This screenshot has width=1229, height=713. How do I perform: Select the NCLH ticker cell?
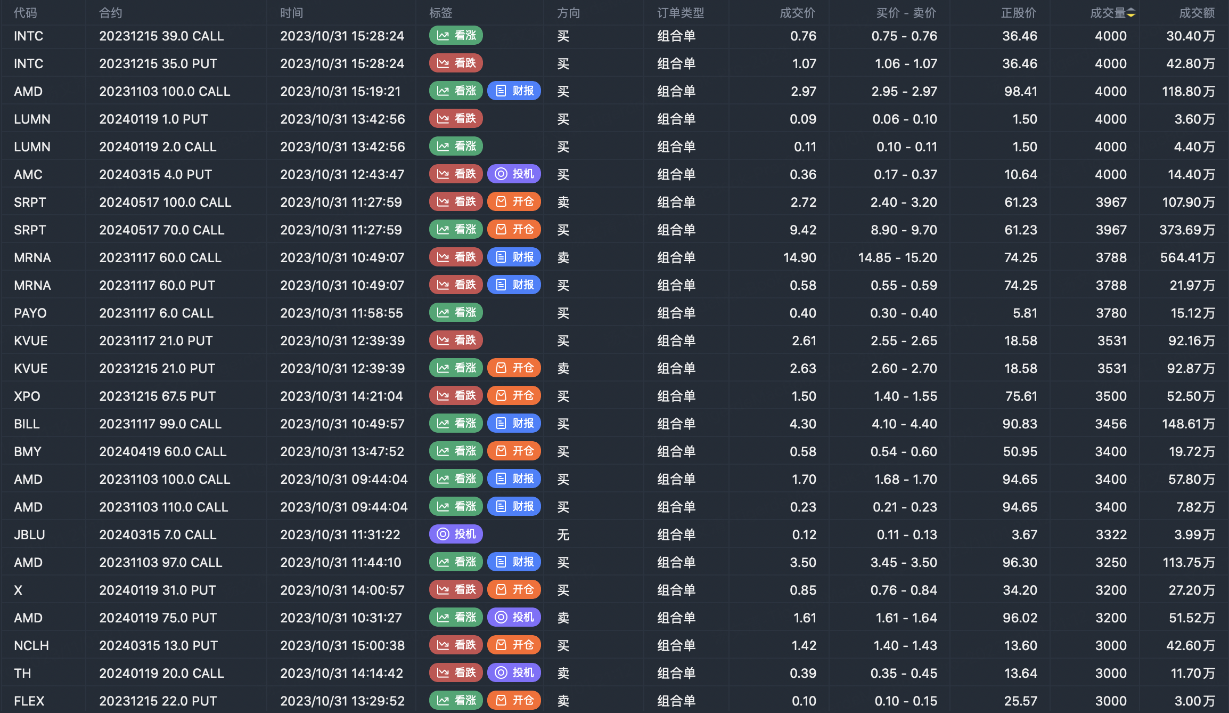(31, 645)
